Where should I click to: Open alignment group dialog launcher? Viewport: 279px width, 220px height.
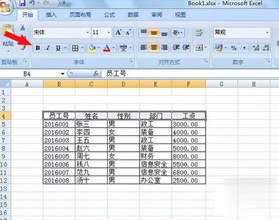click(206, 61)
